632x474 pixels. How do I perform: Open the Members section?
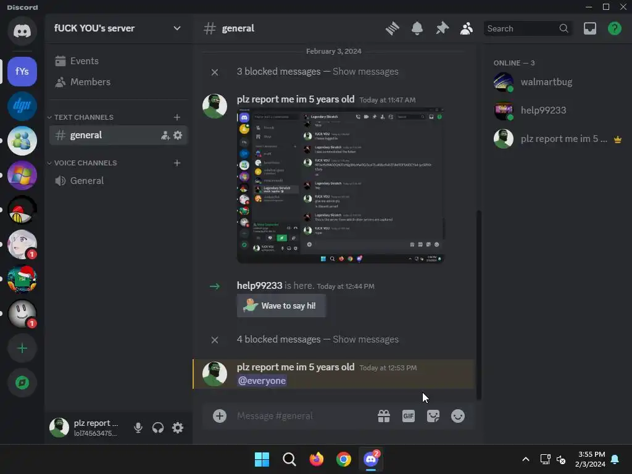(118, 82)
